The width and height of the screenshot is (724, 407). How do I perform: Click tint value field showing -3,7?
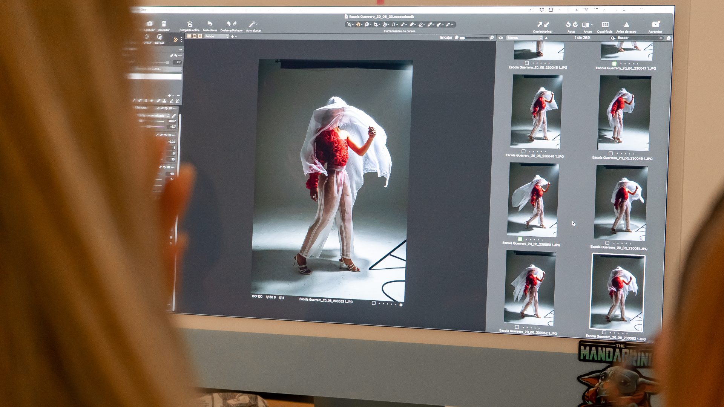pyautogui.click(x=173, y=127)
